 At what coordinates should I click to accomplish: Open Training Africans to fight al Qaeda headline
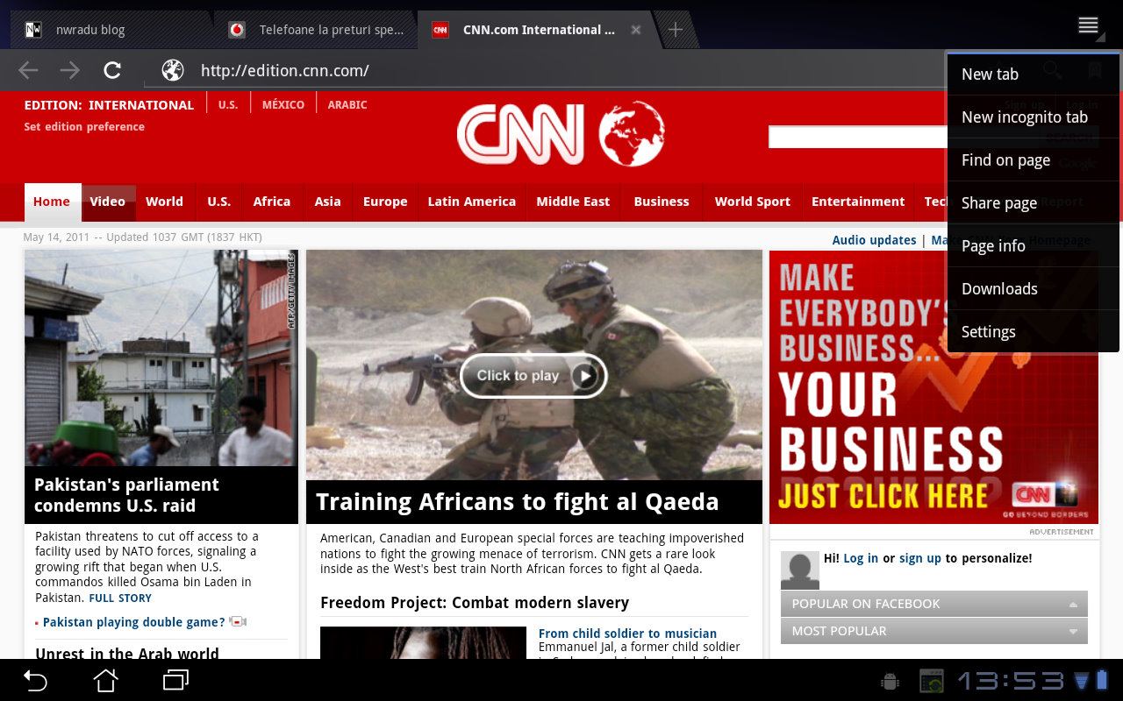(x=517, y=502)
